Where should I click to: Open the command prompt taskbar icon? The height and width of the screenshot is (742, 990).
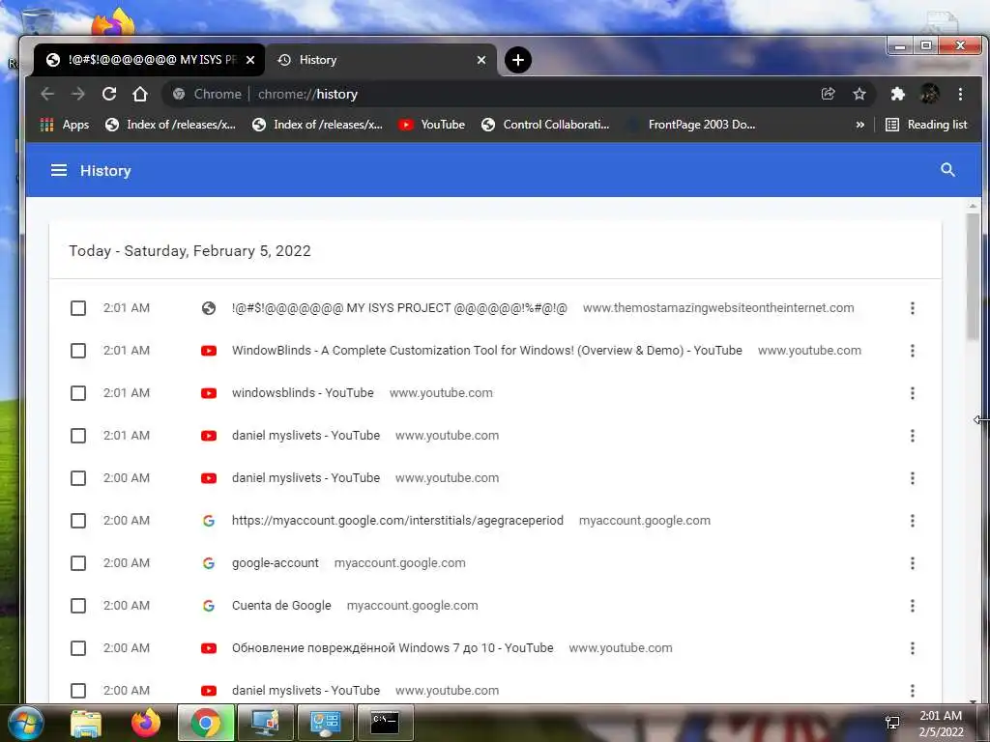tap(385, 723)
